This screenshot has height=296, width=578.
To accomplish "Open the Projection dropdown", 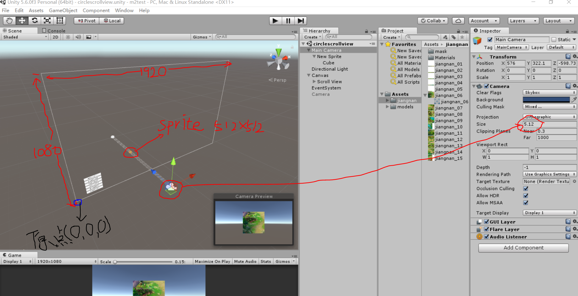I will click(x=549, y=117).
